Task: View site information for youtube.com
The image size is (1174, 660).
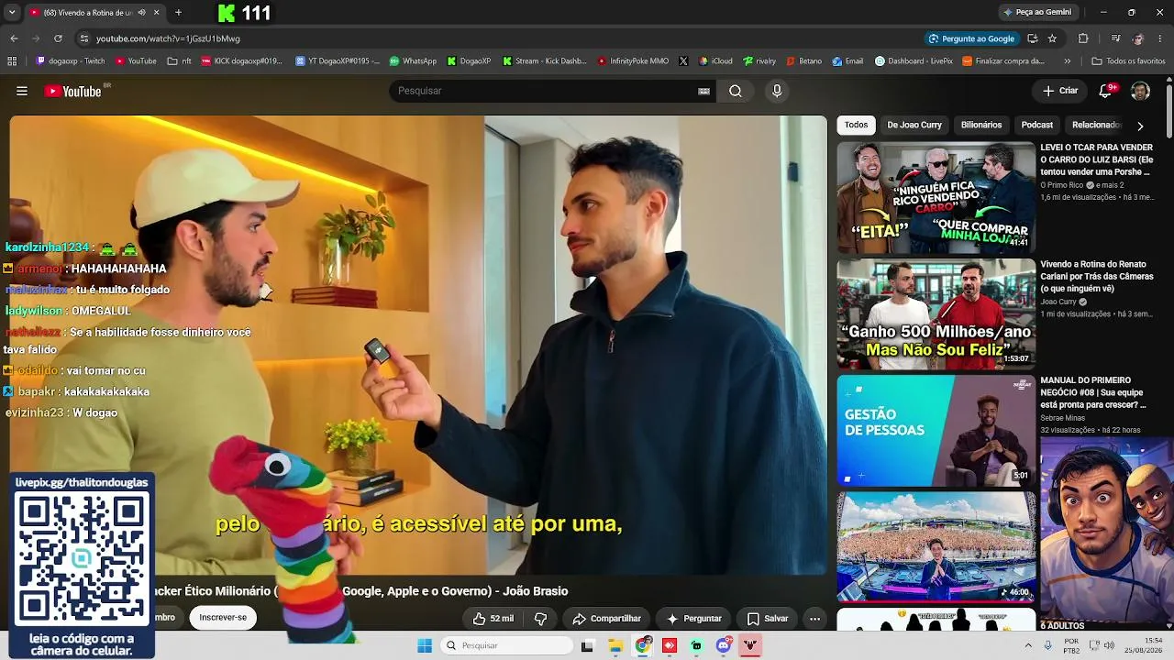Action: pyautogui.click(x=83, y=38)
